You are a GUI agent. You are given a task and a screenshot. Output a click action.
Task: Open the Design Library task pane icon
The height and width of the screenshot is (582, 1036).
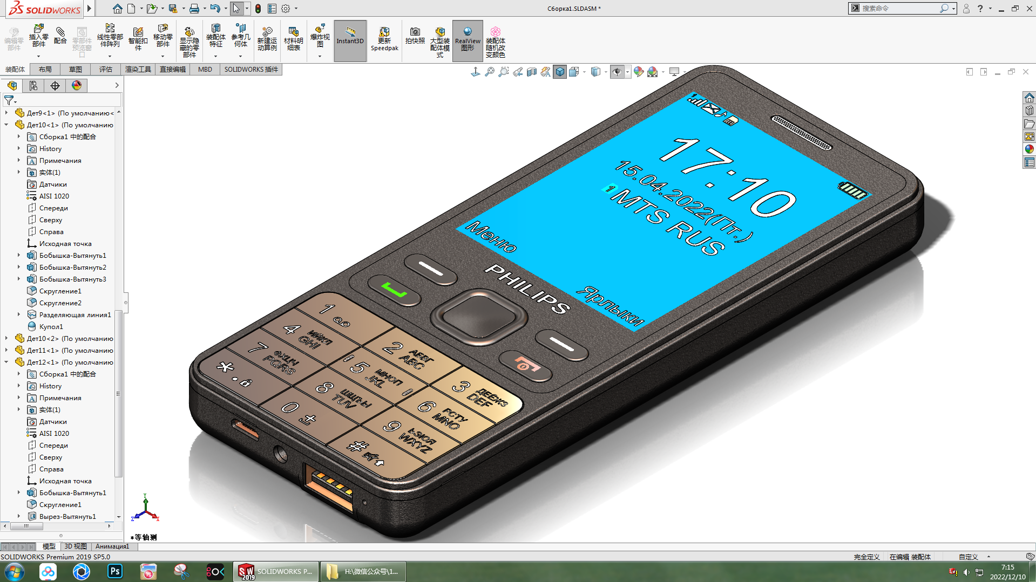pos(1030,111)
